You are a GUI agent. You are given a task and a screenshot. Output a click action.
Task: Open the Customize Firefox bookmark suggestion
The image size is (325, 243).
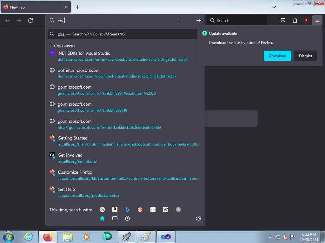[124, 175]
